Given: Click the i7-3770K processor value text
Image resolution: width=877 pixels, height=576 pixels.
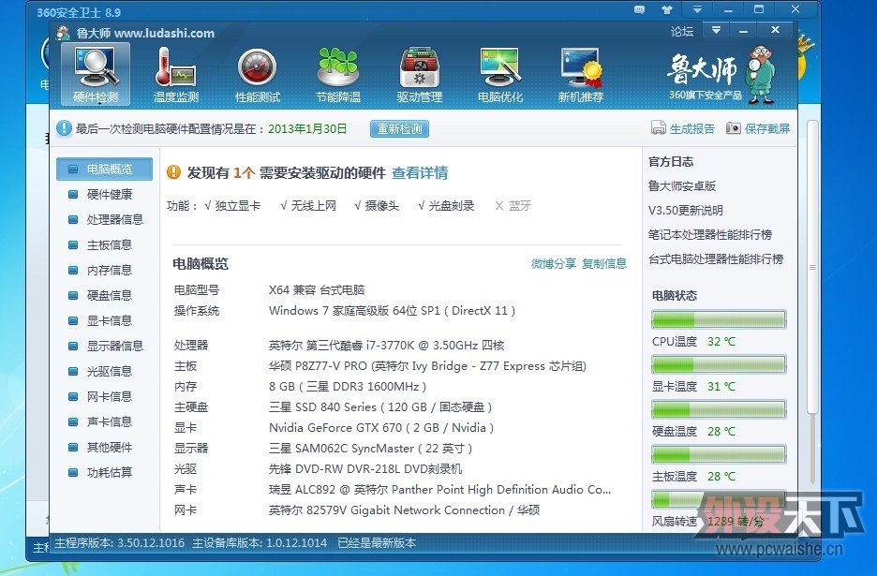Looking at the screenshot, I should [x=386, y=345].
